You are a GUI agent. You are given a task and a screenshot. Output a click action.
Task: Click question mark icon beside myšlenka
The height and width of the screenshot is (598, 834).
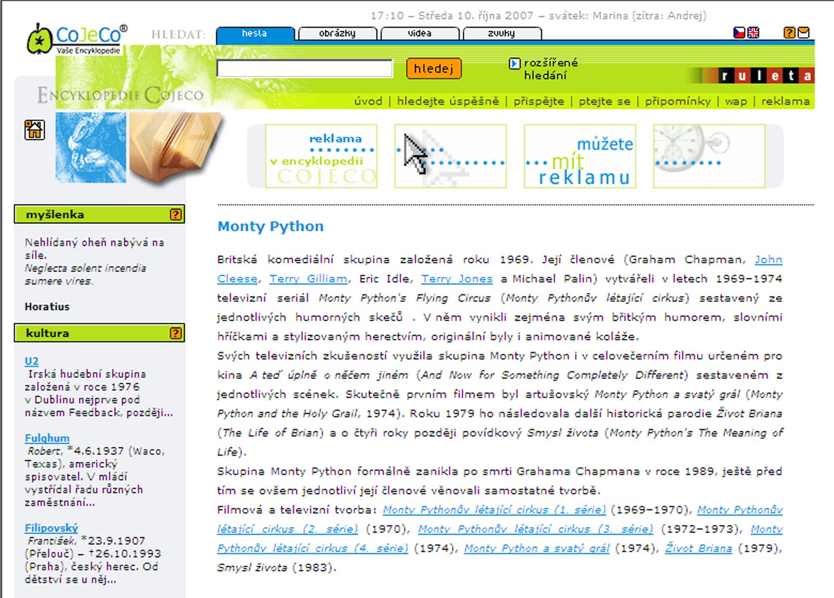click(176, 214)
